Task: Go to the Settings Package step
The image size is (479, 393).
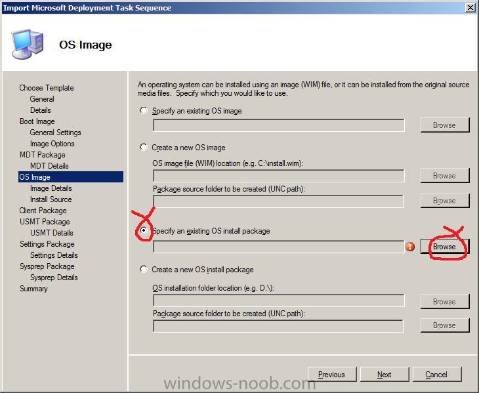Action: tap(47, 244)
